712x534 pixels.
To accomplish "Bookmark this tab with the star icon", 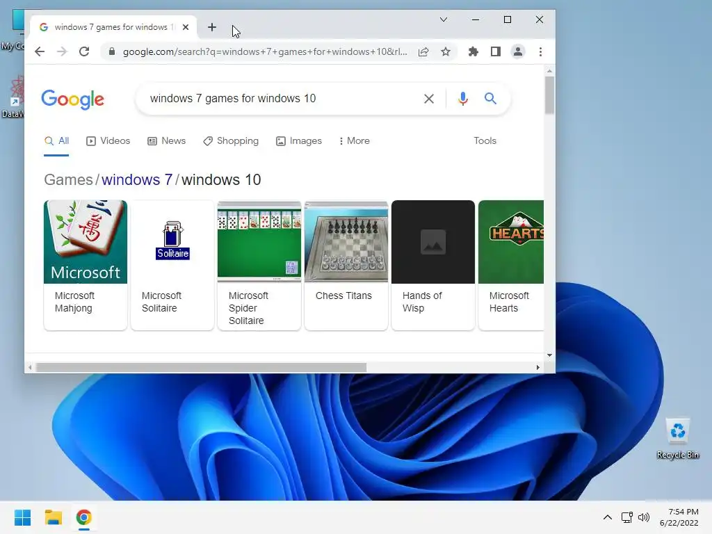I will [446, 51].
